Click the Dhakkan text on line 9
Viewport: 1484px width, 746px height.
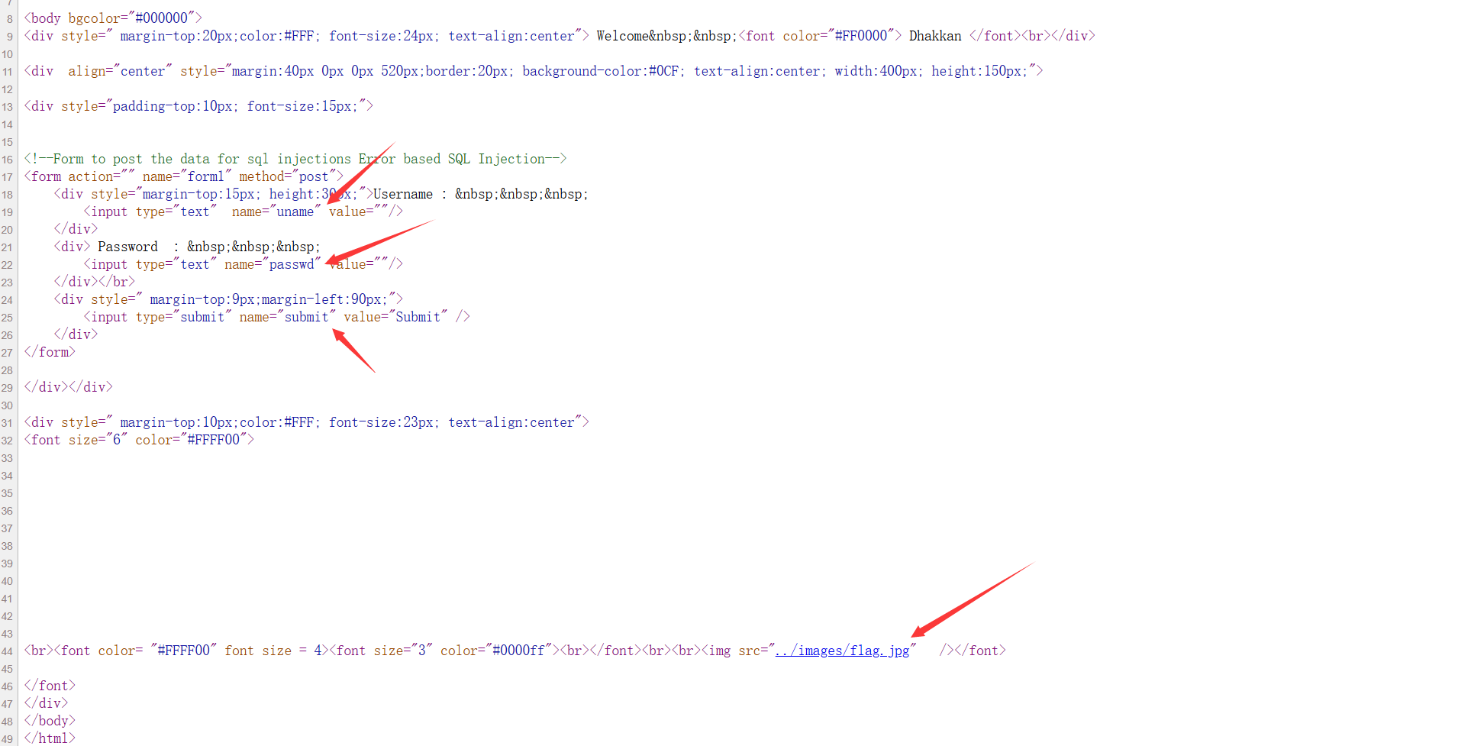point(935,35)
